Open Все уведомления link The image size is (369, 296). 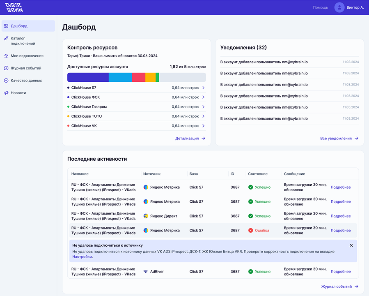click(x=339, y=139)
